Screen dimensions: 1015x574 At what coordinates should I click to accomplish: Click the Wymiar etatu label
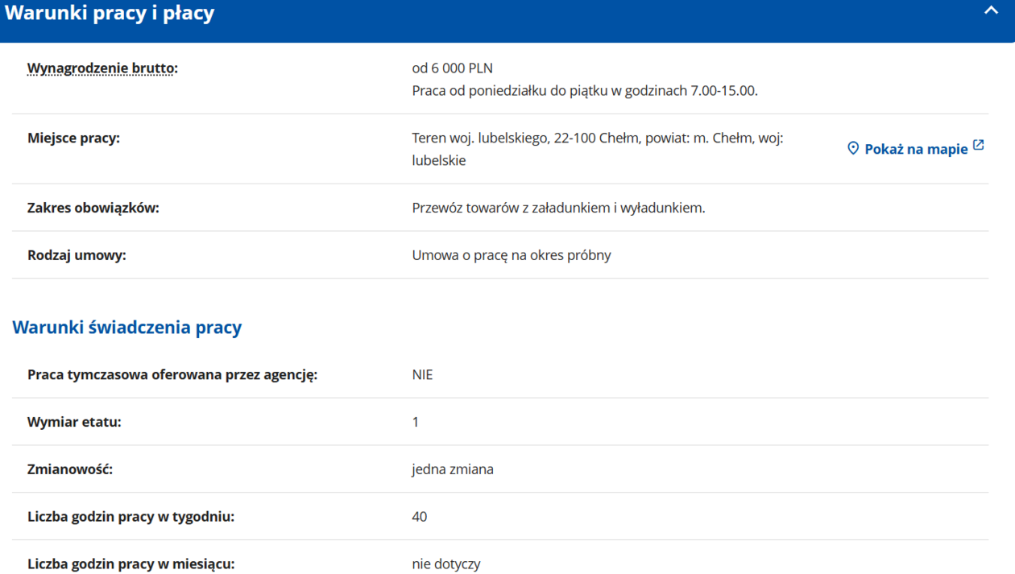tap(74, 422)
